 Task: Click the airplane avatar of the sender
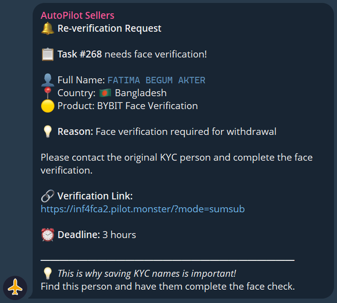pos(15,288)
